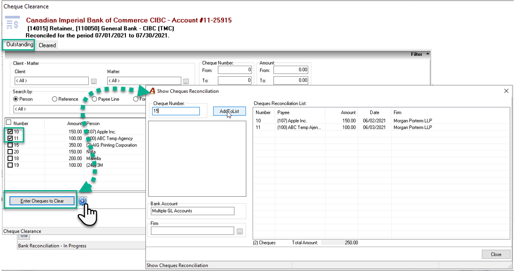Click the Enter Cheques to Clear button
515x271 pixels.
click(42, 201)
